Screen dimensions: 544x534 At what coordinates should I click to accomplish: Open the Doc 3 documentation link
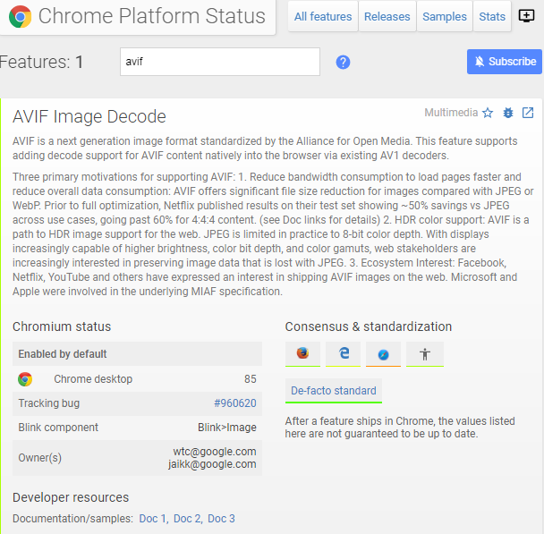click(221, 519)
